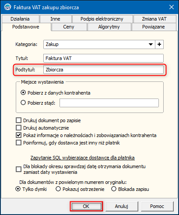Enable Poinformuj, gdy dostawca jest inny checkbox
The height and width of the screenshot is (215, 179).
[x=18, y=143]
